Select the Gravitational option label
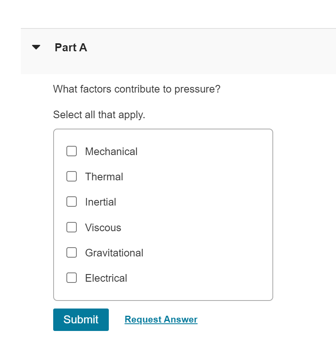Image resolution: width=336 pixels, height=355 pixels. point(114,252)
